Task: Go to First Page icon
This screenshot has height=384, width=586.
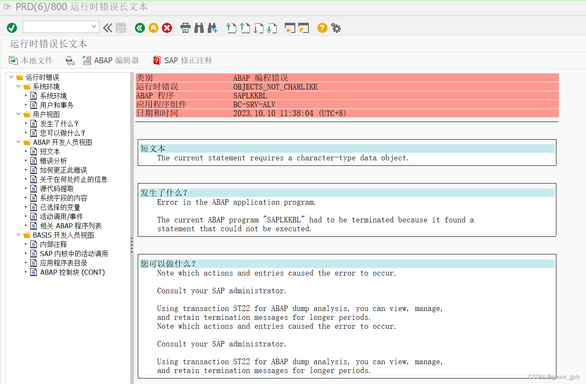Action: coord(231,28)
